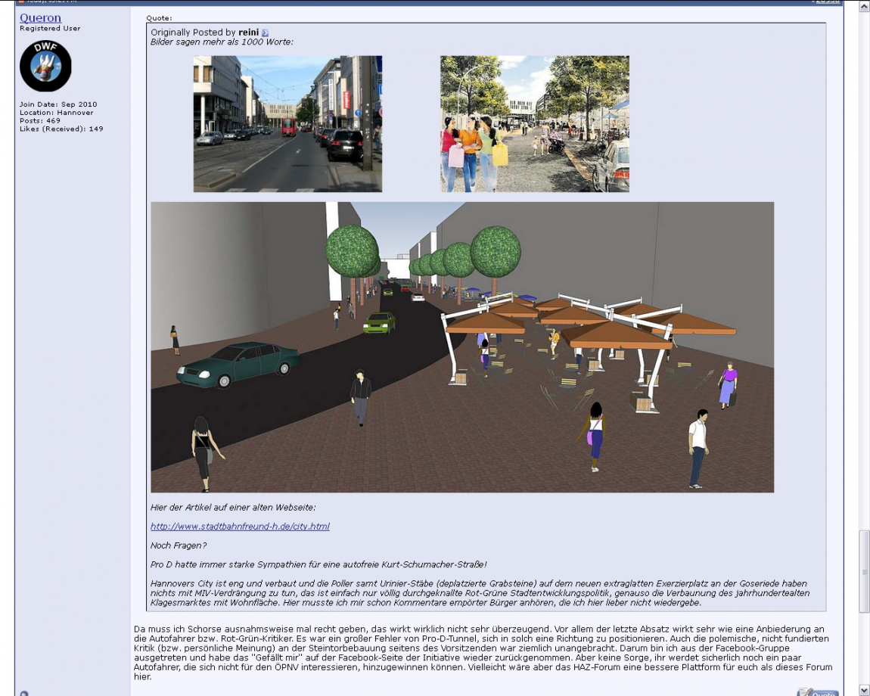Click 'Hier der Artikel auf einer alten Webseite:' text
Viewport: 870px width, 696px height.
click(x=233, y=508)
